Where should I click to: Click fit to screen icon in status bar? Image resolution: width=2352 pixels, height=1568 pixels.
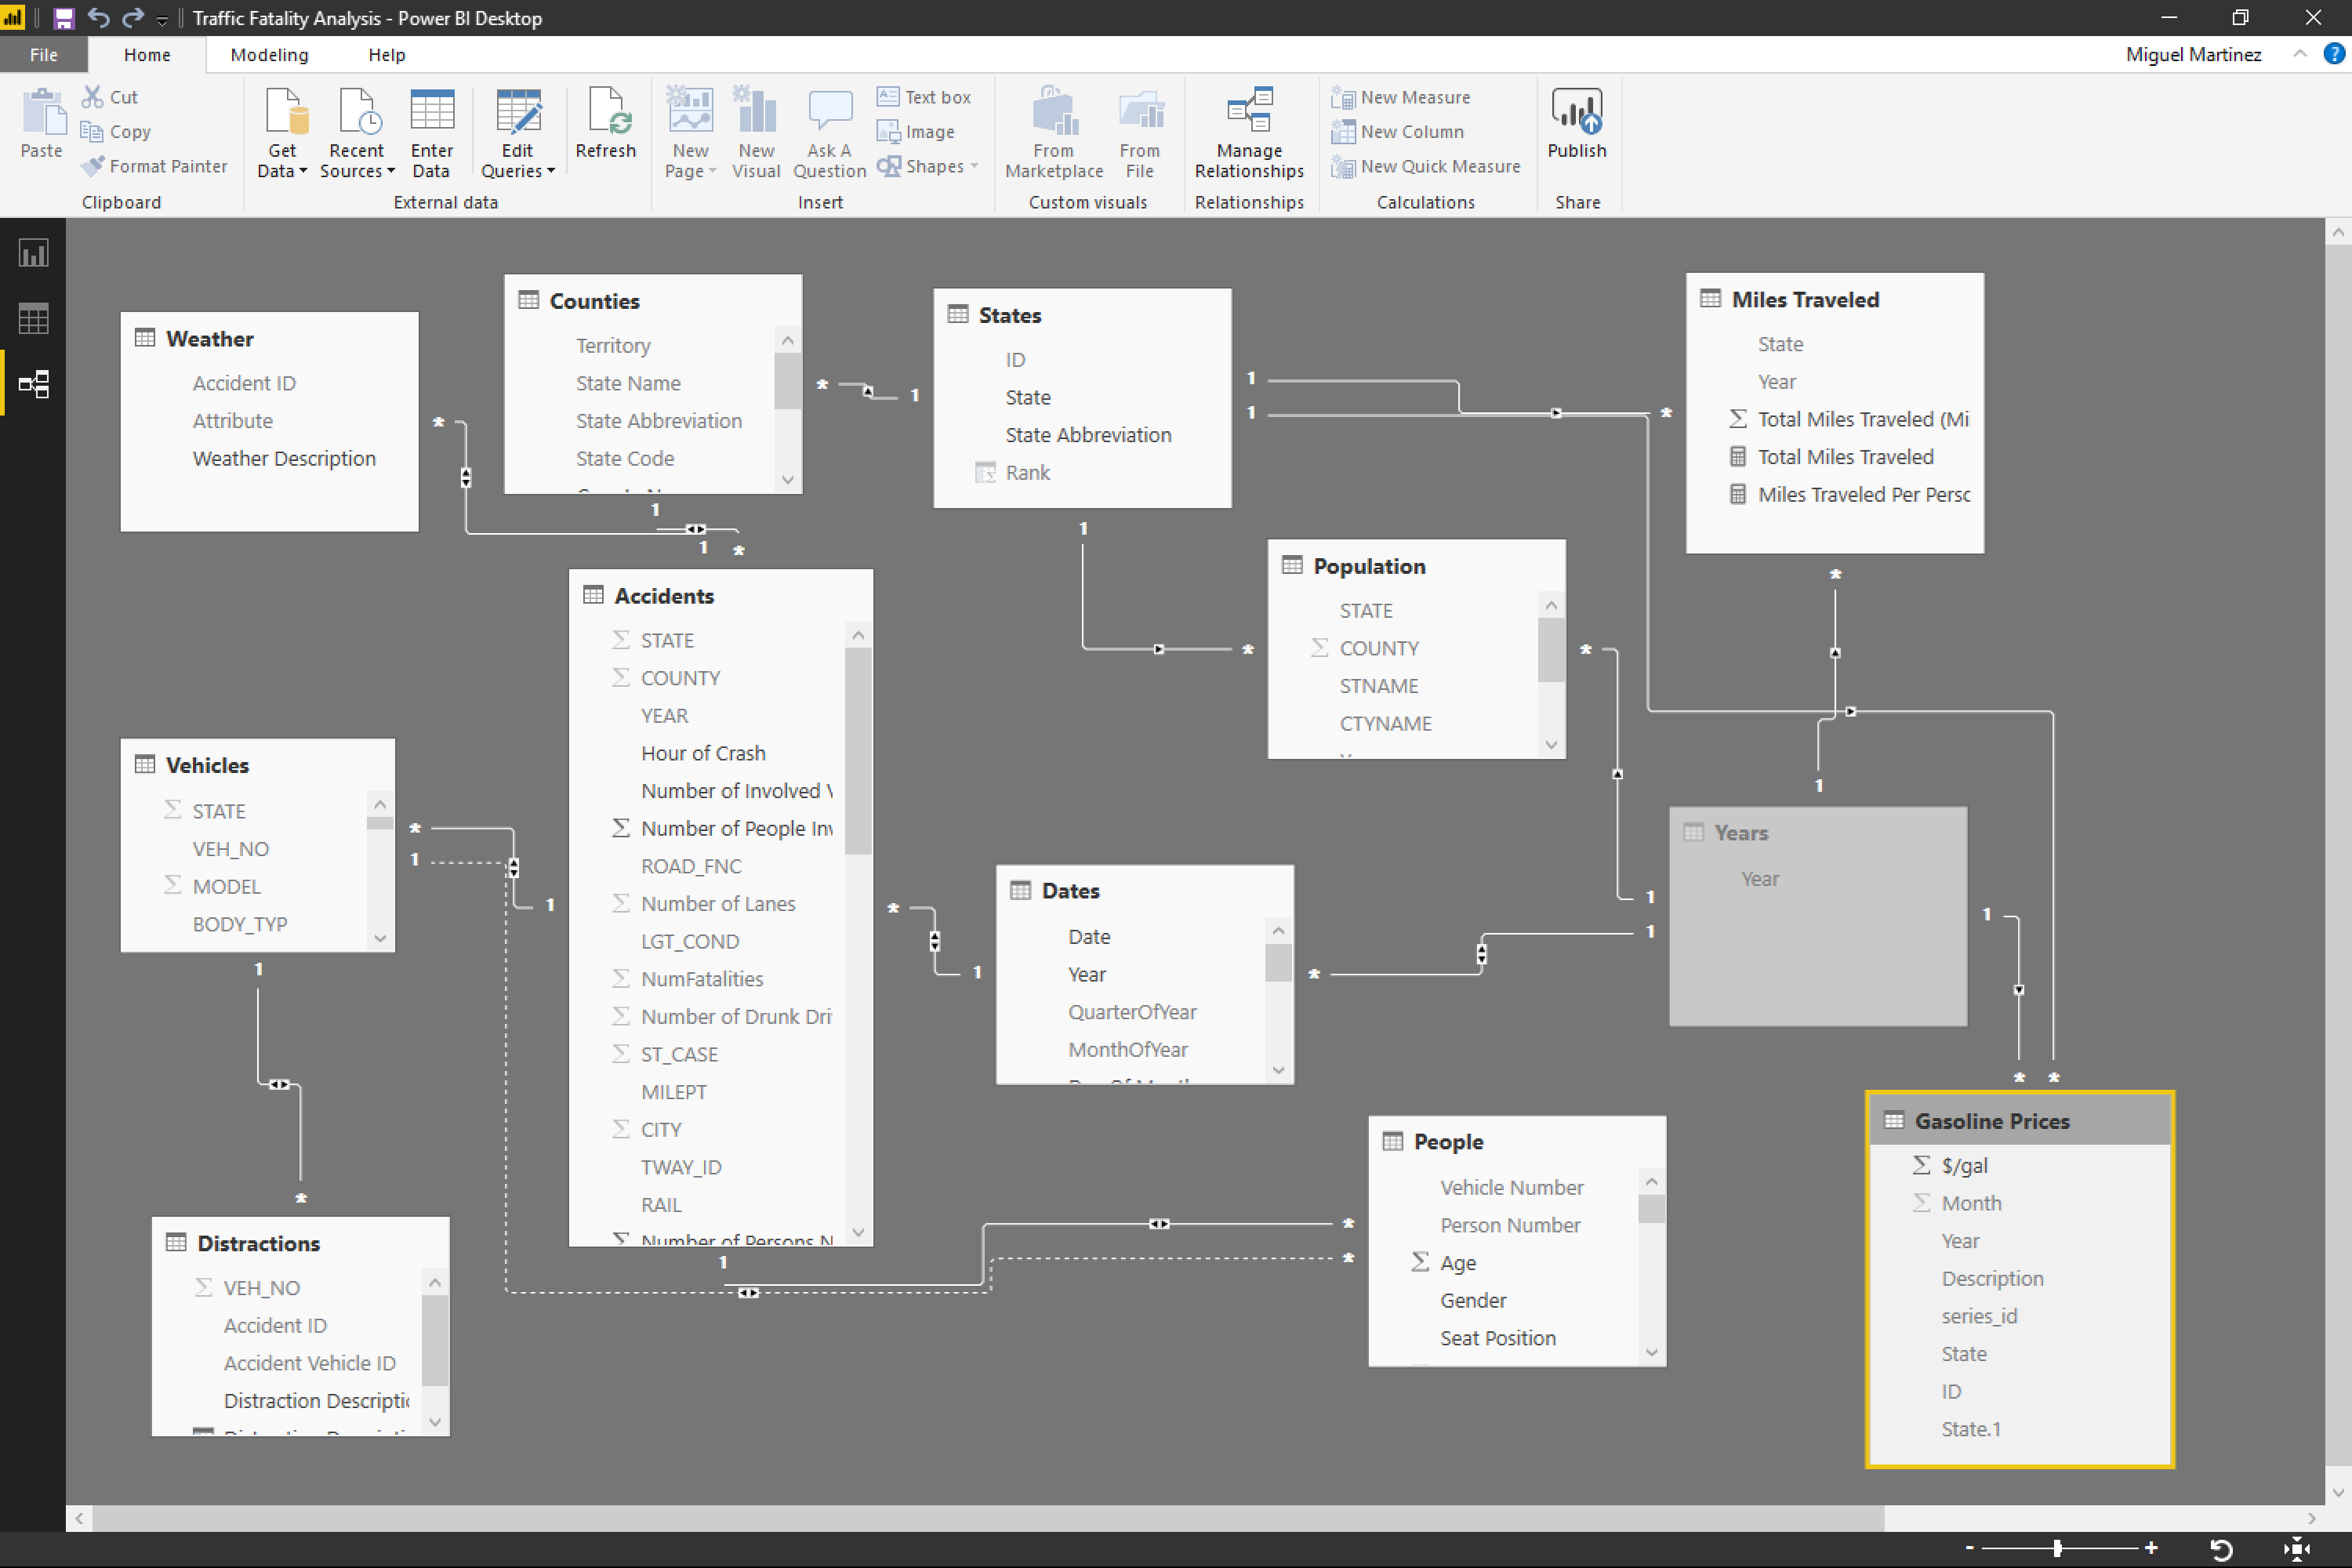pos(2296,1549)
